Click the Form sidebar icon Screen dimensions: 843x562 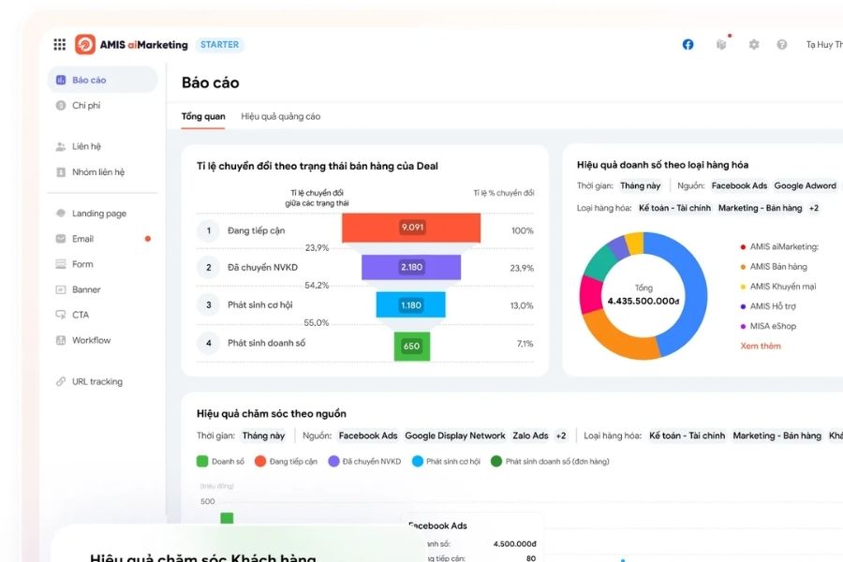tap(61, 264)
